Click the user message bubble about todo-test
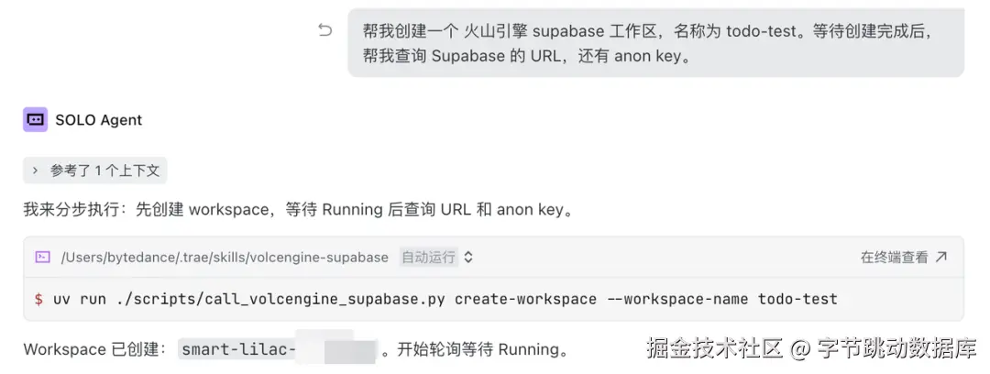Image resolution: width=990 pixels, height=374 pixels. tap(656, 43)
